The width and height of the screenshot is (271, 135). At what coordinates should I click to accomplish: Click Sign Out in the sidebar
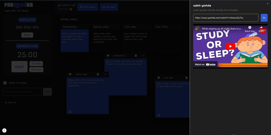[x=11, y=102]
